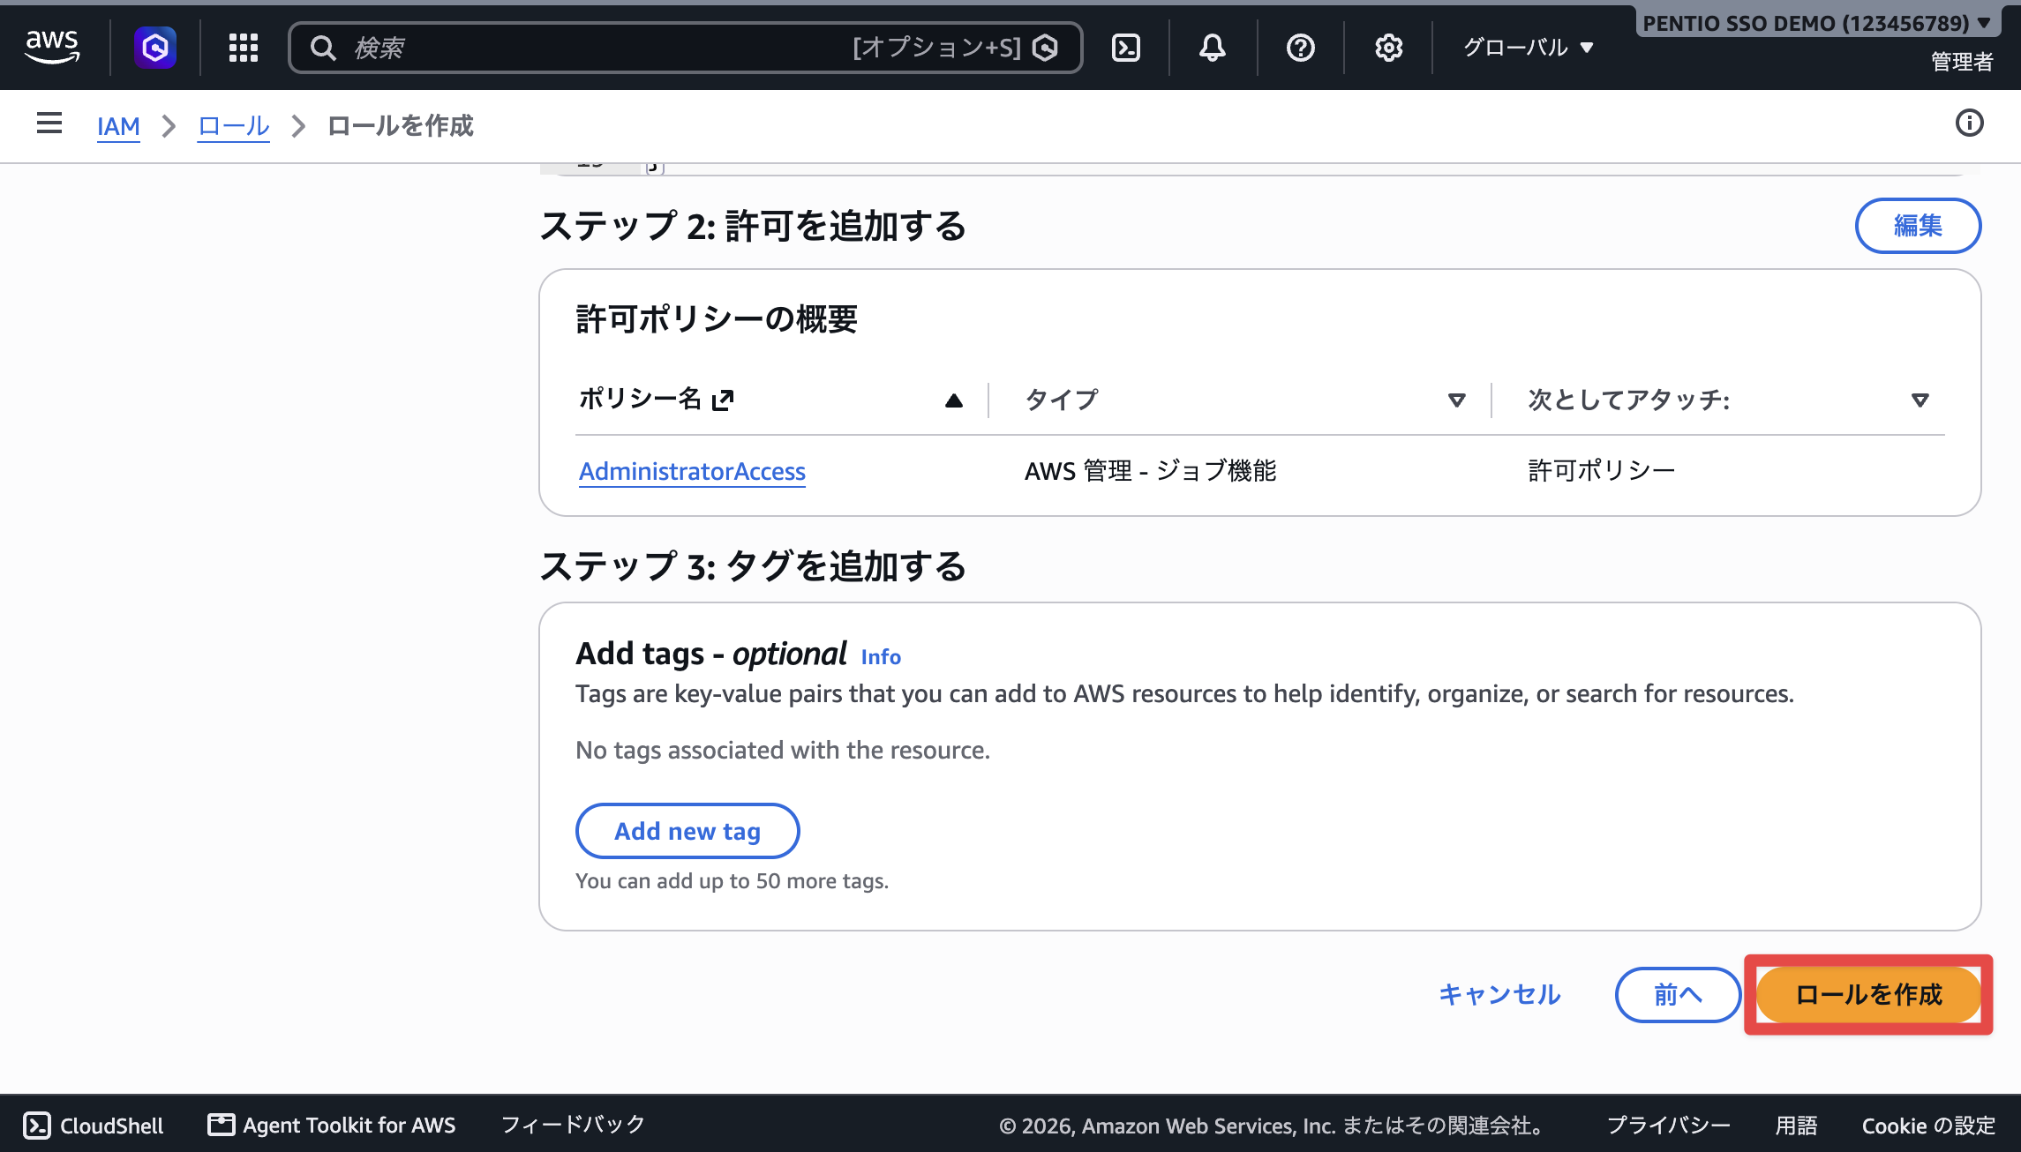
Task: Click the ステップ 3: タグを追加する heading
Action: click(753, 566)
